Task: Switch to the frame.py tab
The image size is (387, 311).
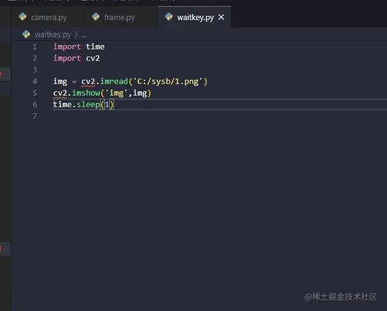Action: [121, 17]
